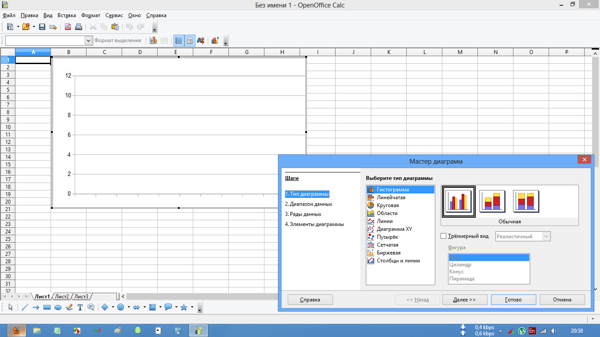Click the Scale Text icon
The width and height of the screenshot is (600, 337).
click(x=201, y=40)
